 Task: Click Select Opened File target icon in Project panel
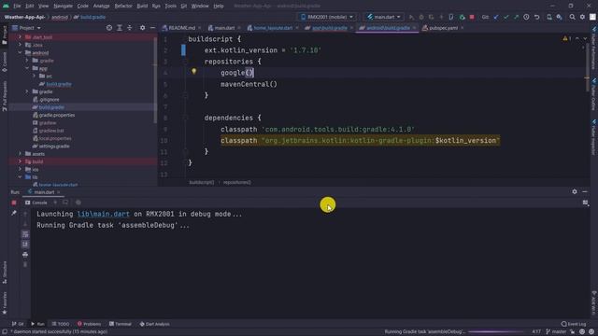[x=109, y=28]
